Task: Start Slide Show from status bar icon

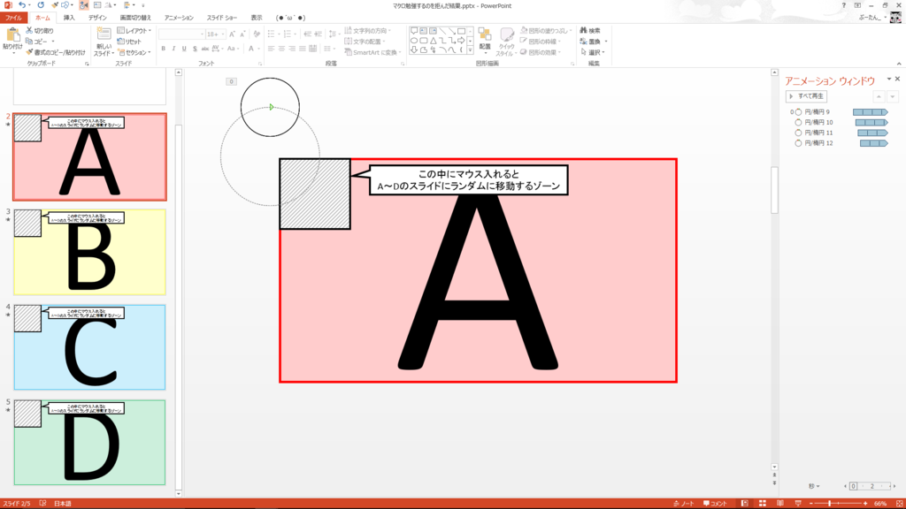Action: [x=798, y=503]
